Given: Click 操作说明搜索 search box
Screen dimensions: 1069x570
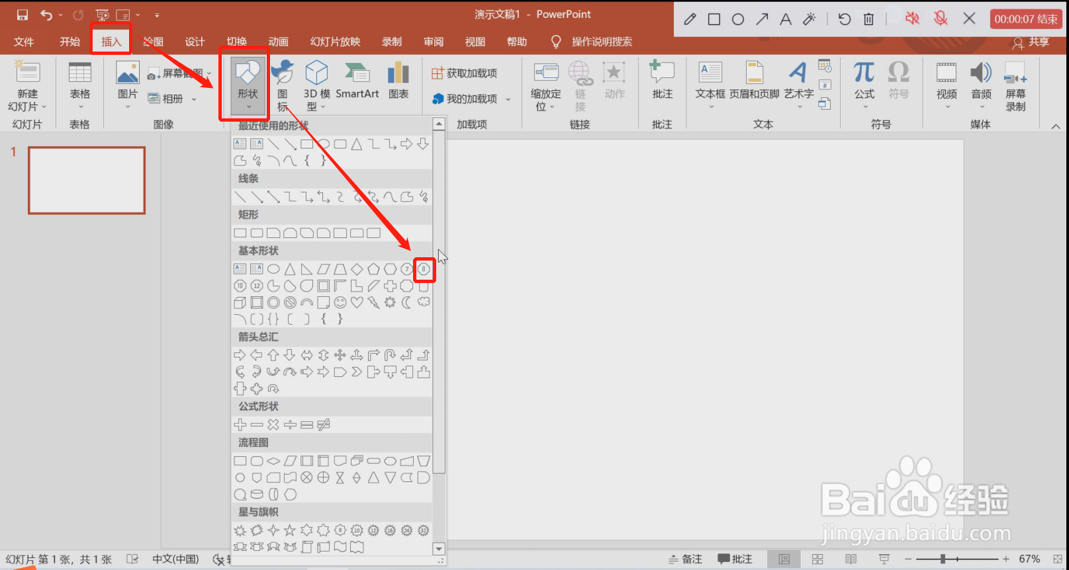Looking at the screenshot, I should (602, 42).
